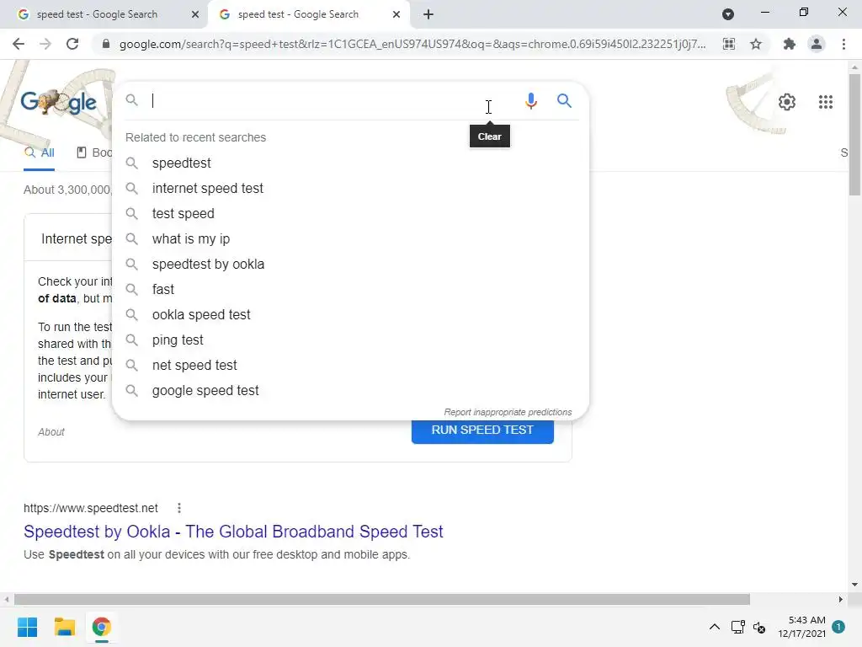Click RUN SPEED TEST button
Screen dimensions: 862x647
pyautogui.click(x=482, y=430)
